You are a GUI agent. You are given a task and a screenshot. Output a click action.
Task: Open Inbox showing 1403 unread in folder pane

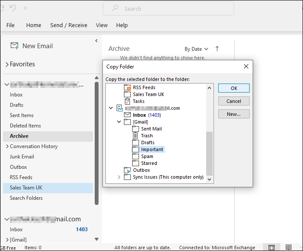tap(48, 229)
